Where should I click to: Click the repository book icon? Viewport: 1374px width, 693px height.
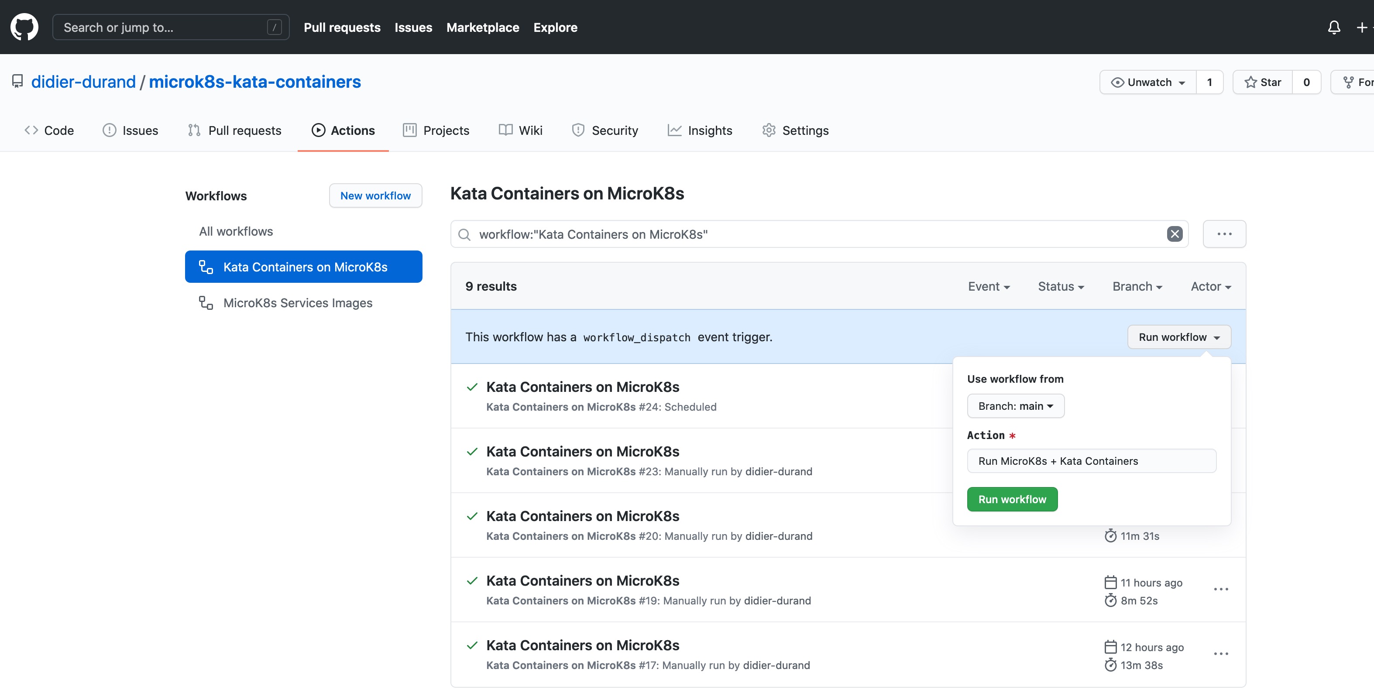click(17, 82)
